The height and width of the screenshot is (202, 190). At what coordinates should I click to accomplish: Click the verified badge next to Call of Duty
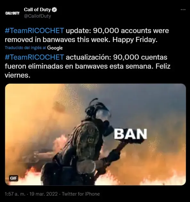(x=54, y=10)
